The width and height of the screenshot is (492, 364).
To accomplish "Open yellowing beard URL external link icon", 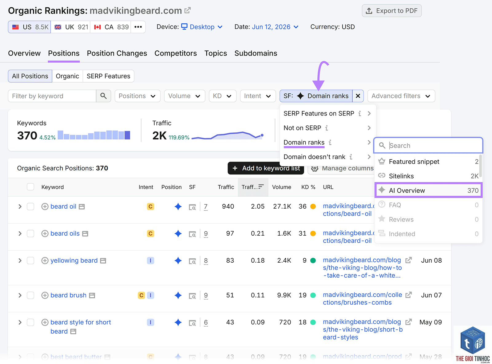I will [408, 260].
